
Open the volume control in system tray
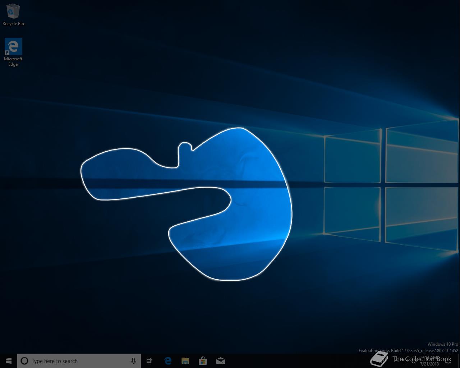tap(414, 361)
